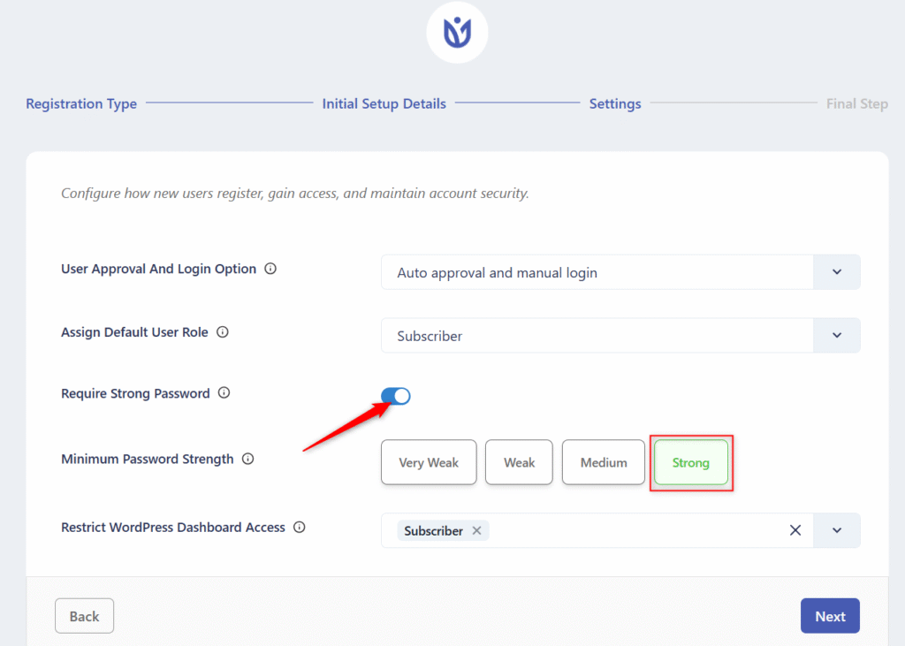Viewport: 905px width, 646px height.
Task: Select Very Weak password strength
Action: pos(429,462)
